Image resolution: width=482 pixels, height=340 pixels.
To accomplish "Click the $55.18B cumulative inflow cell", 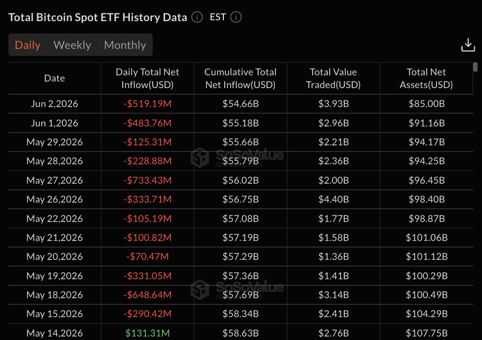I will 241,123.
